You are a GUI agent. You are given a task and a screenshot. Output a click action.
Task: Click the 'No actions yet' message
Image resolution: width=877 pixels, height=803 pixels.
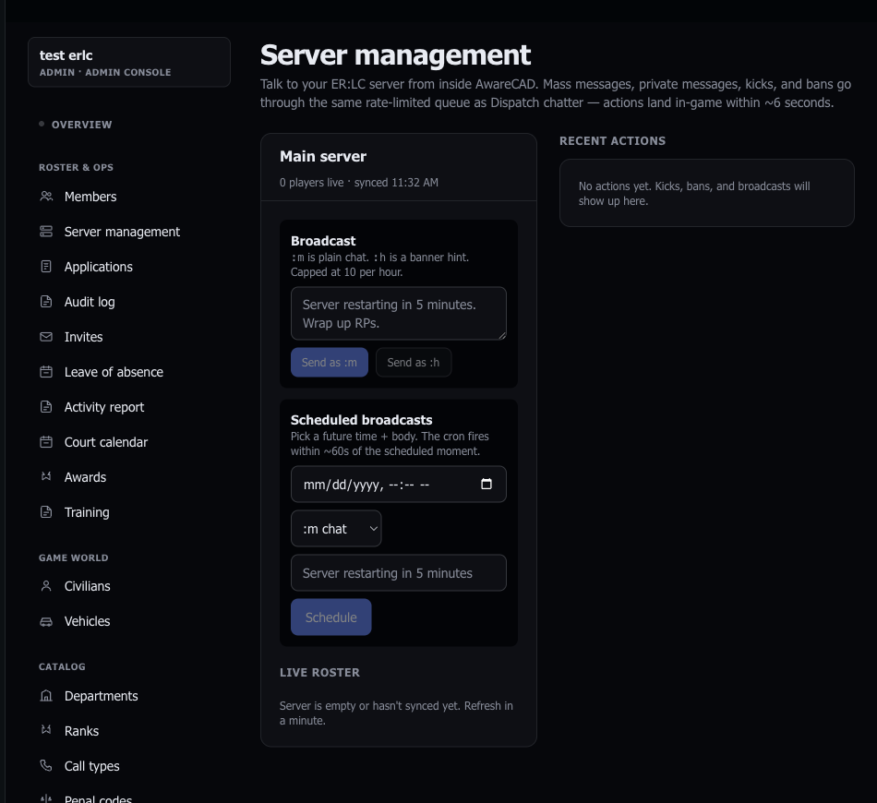[694, 194]
